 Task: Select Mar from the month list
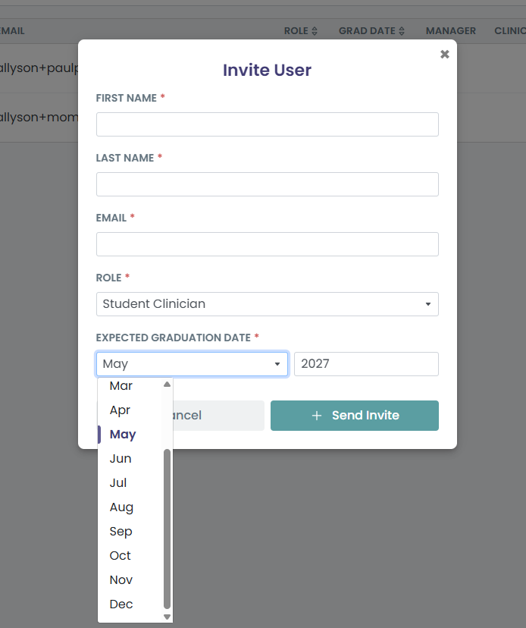[x=130, y=386]
